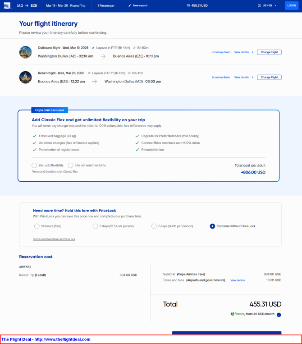Expand outbound flight View details chevron
This screenshot has height=344, width=302.
point(252,52)
